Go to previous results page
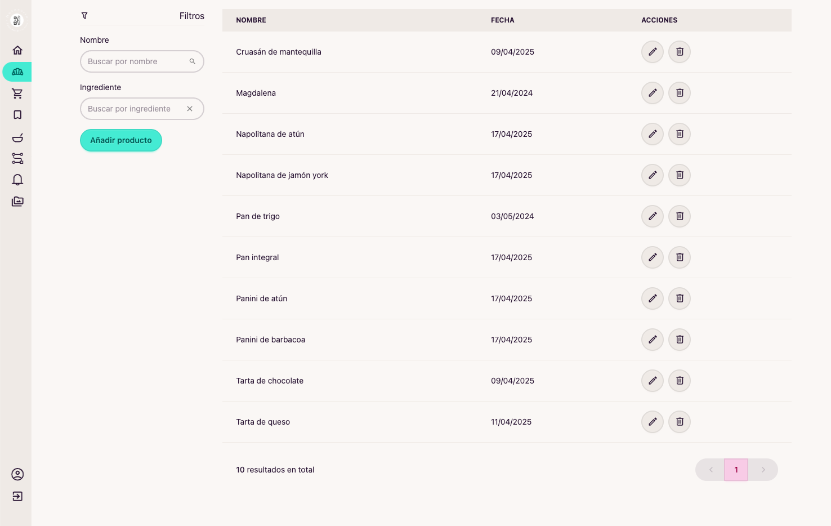Screen dimensions: 831x526 711,470
